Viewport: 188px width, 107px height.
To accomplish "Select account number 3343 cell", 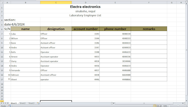I will [x=86, y=33].
